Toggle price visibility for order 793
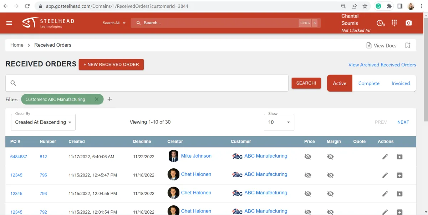Image resolution: width=428 pixels, height=215 pixels. coord(308,194)
